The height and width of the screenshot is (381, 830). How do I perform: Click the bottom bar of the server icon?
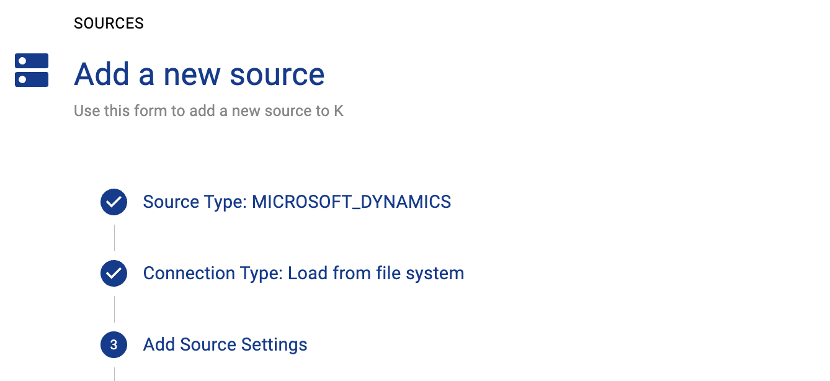[32, 79]
